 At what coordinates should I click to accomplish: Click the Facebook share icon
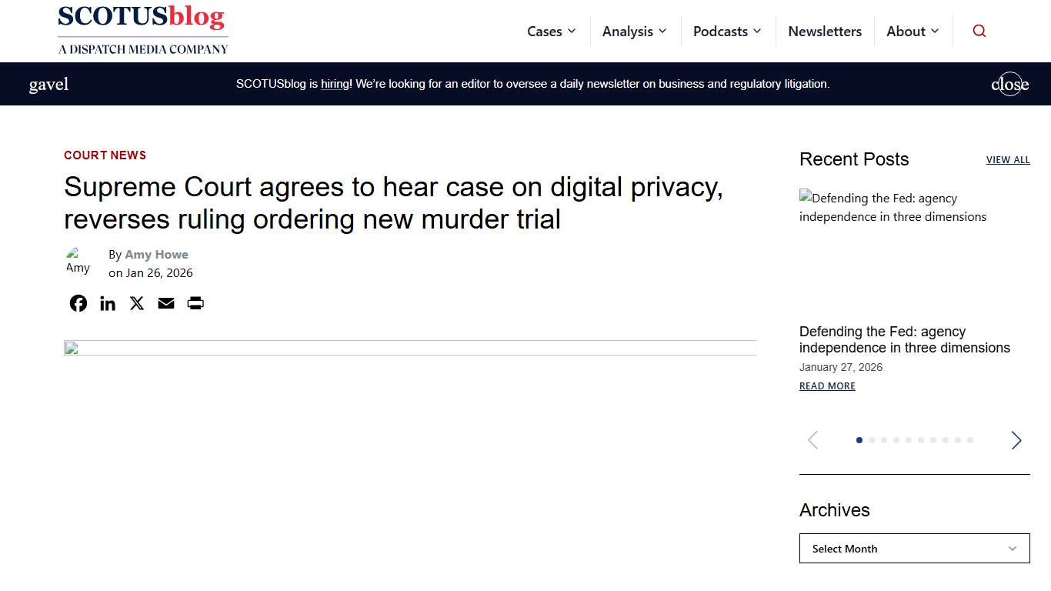tap(78, 302)
